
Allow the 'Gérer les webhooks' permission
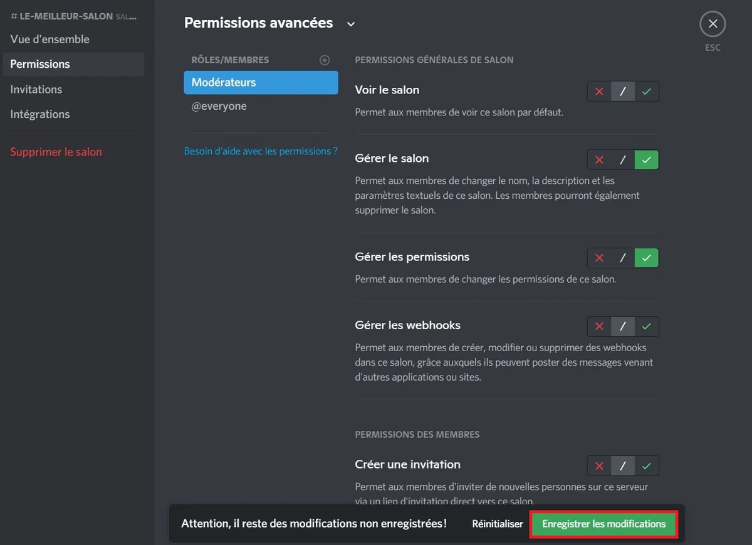click(647, 326)
